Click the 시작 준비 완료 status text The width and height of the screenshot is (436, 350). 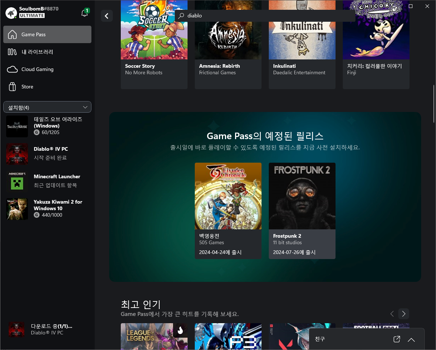click(50, 158)
